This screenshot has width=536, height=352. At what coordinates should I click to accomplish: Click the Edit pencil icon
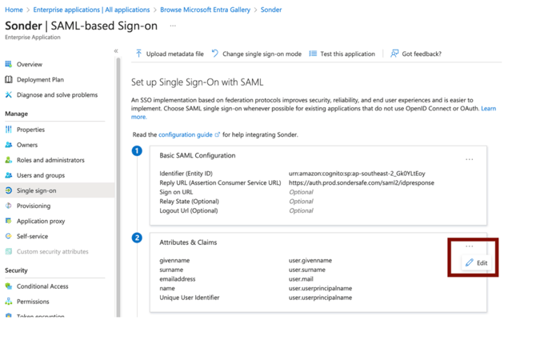(x=470, y=262)
